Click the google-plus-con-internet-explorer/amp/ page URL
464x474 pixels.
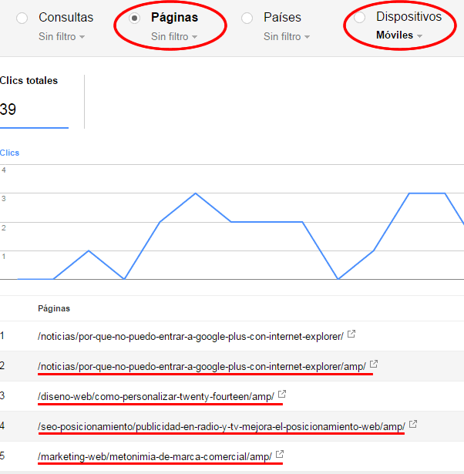tap(202, 367)
